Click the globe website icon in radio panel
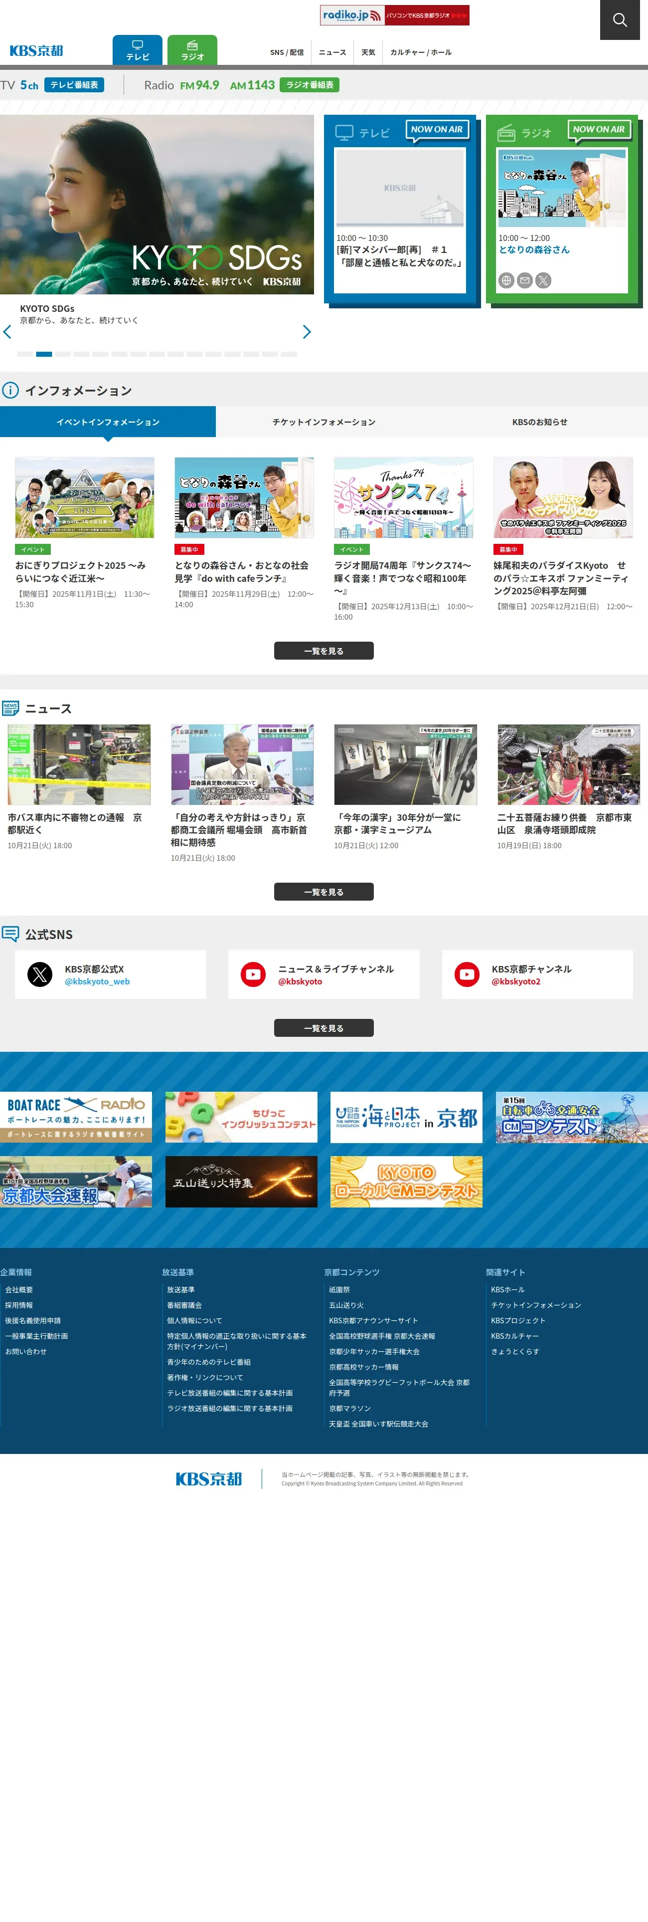 click(x=506, y=280)
